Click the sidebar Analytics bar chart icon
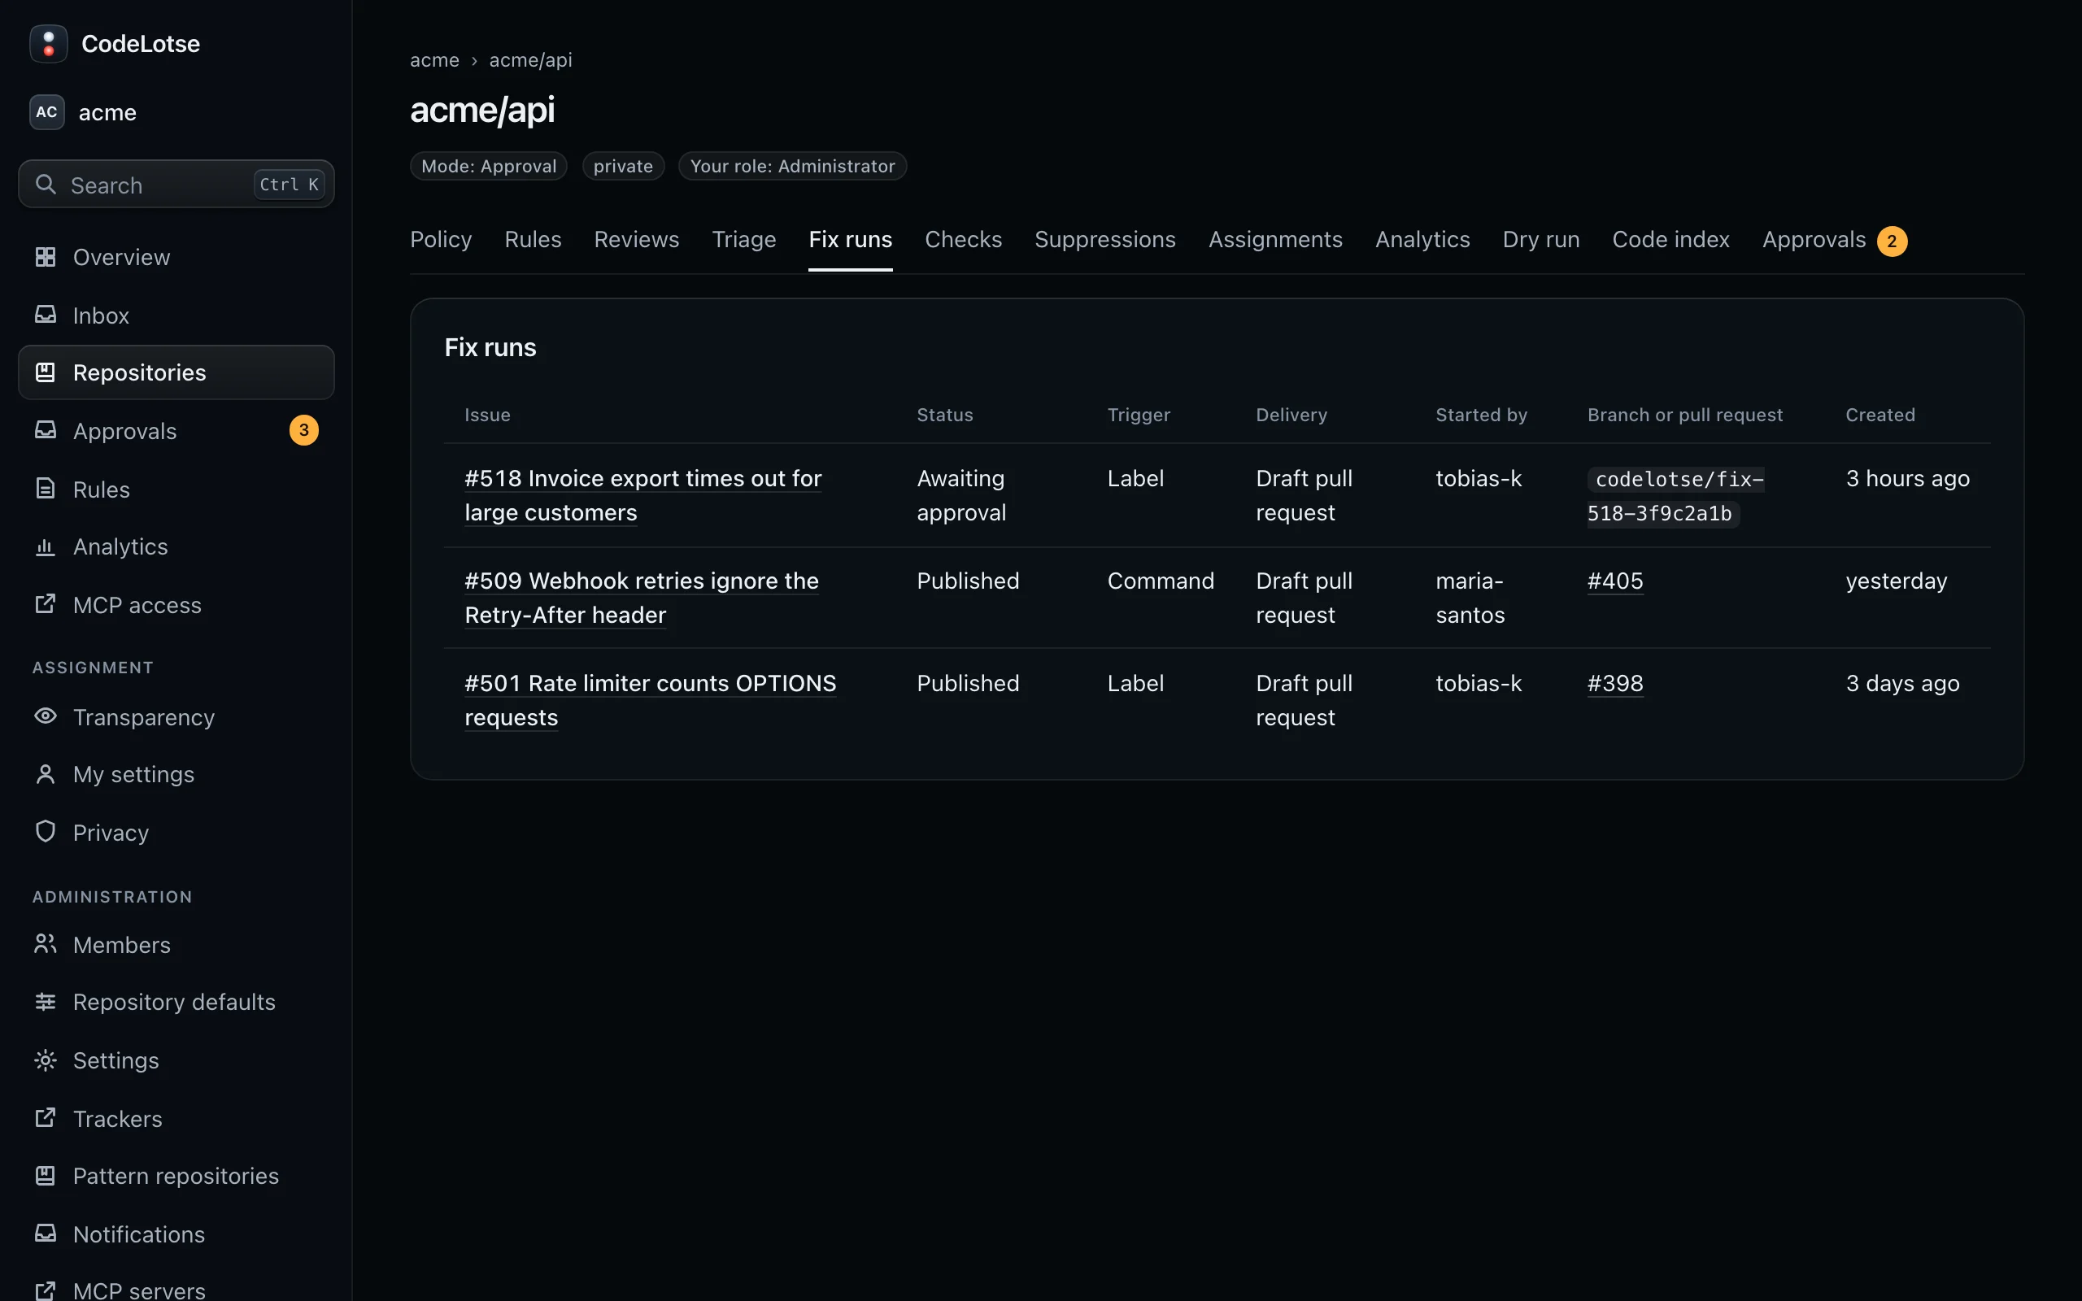Image resolution: width=2082 pixels, height=1301 pixels. coord(46,546)
